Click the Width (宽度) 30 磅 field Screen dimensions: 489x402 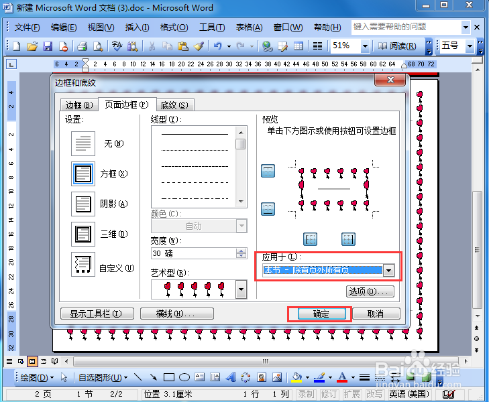pos(194,253)
